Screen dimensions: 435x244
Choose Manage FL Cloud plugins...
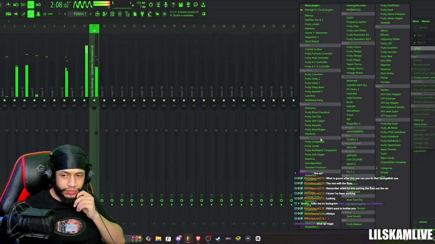(x=319, y=10)
